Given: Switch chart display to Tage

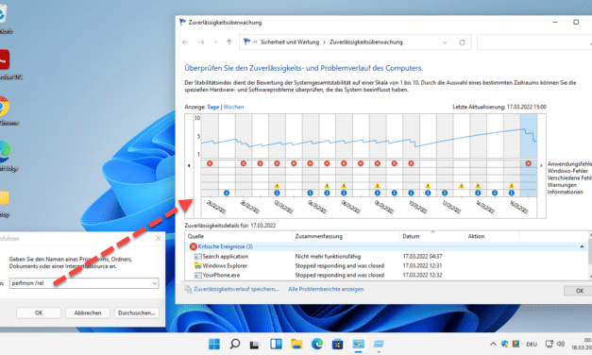Looking at the screenshot, I should click(213, 107).
